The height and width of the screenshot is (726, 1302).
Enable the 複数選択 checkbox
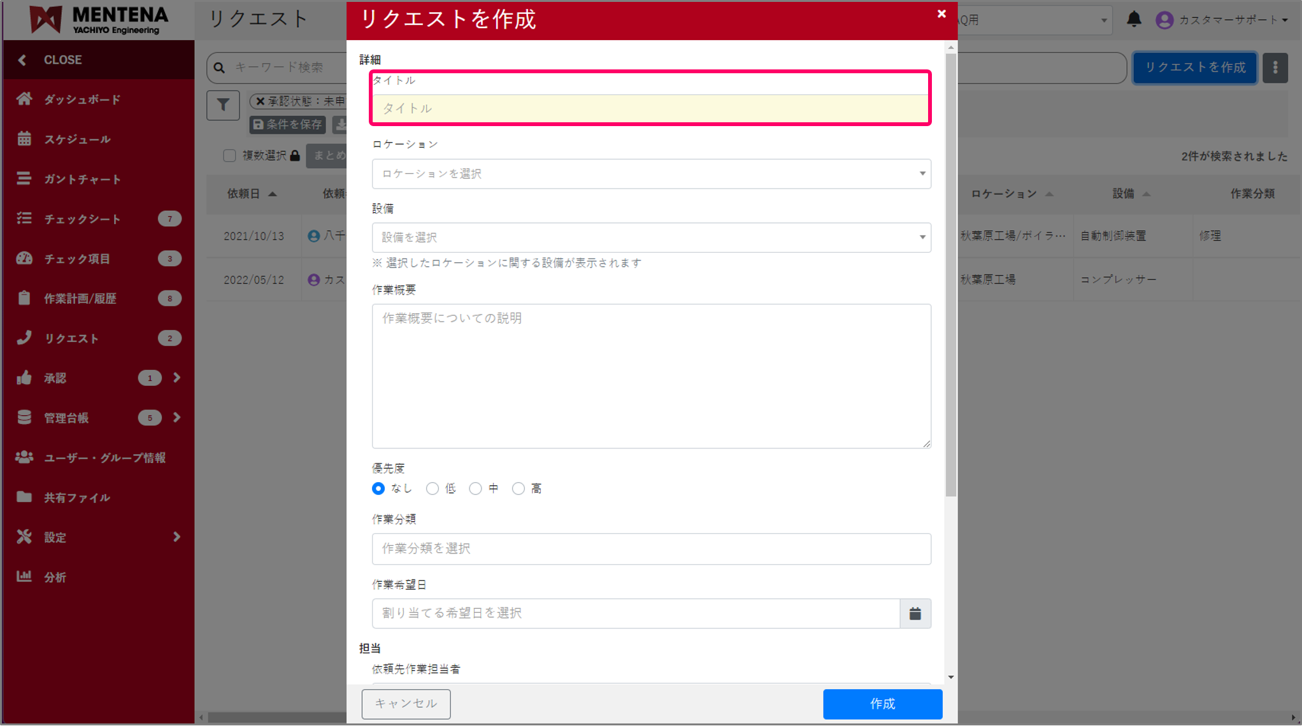tap(229, 155)
